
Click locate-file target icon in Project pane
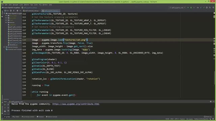coord(11,10)
